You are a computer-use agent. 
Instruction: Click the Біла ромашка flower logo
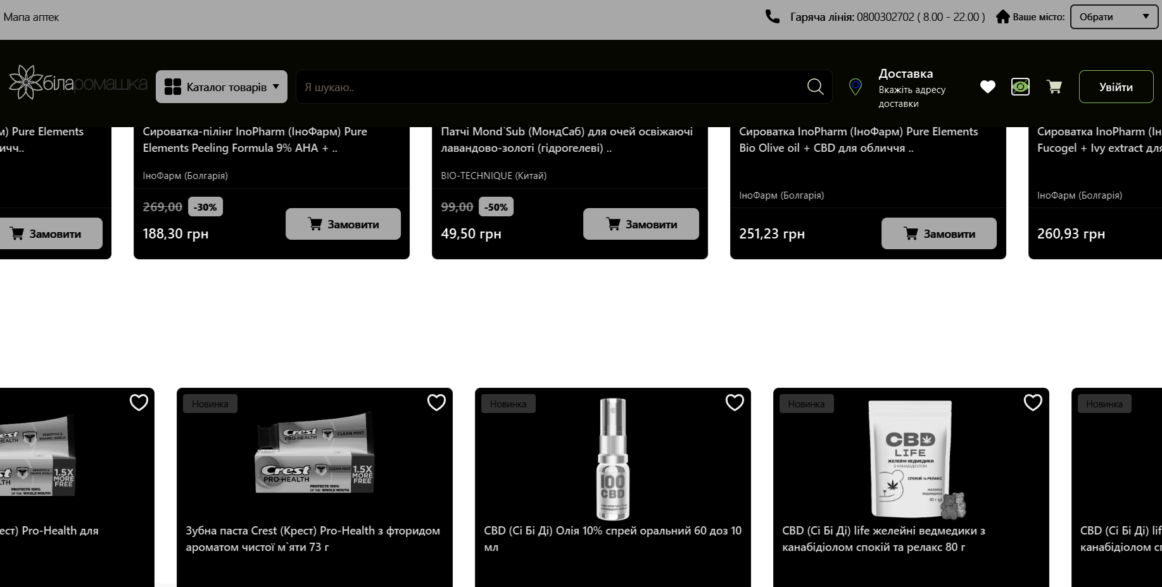(27, 82)
